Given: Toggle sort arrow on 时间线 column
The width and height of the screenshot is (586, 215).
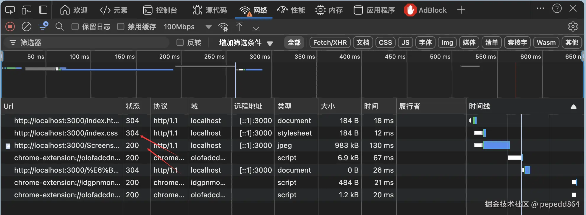Looking at the screenshot, I should click(573, 107).
